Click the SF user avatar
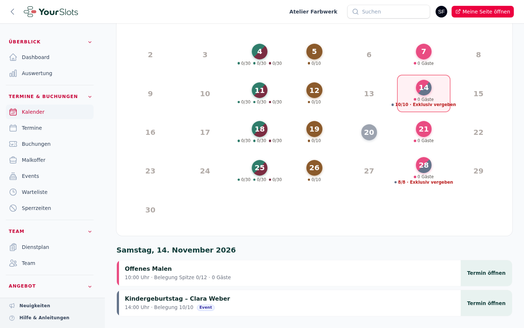Viewport: 524px width, 328px height. [x=441, y=12]
